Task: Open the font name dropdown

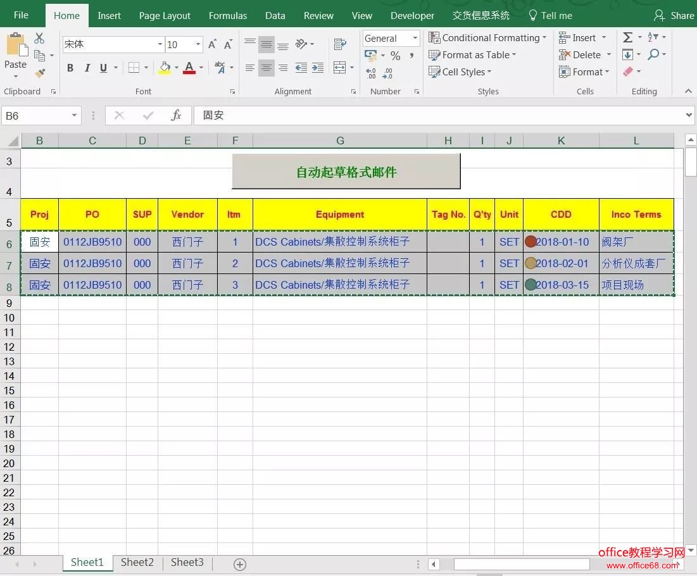Action: click(x=160, y=44)
